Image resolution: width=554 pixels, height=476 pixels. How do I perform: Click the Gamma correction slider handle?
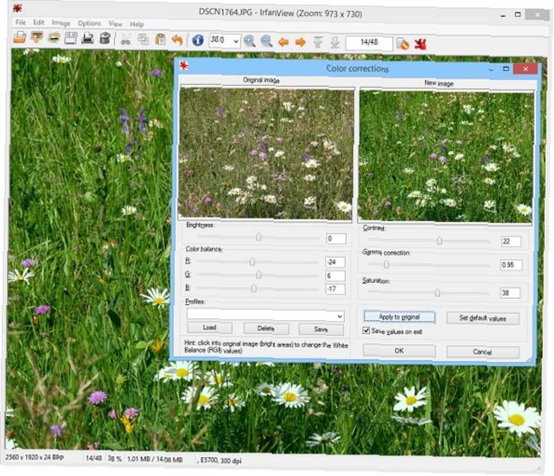click(x=386, y=264)
